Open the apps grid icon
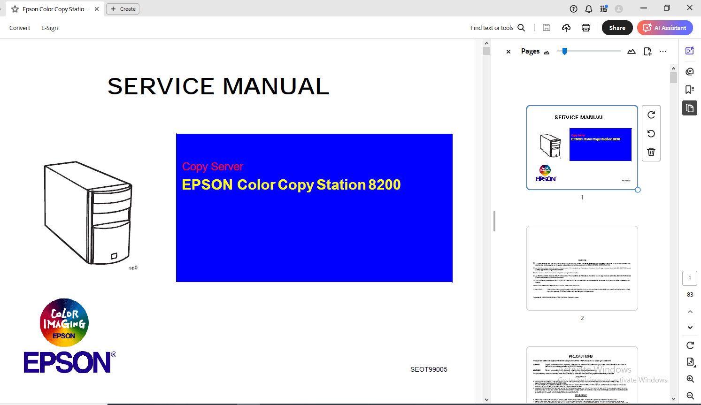Screen dimensions: 701x405 click(x=604, y=9)
